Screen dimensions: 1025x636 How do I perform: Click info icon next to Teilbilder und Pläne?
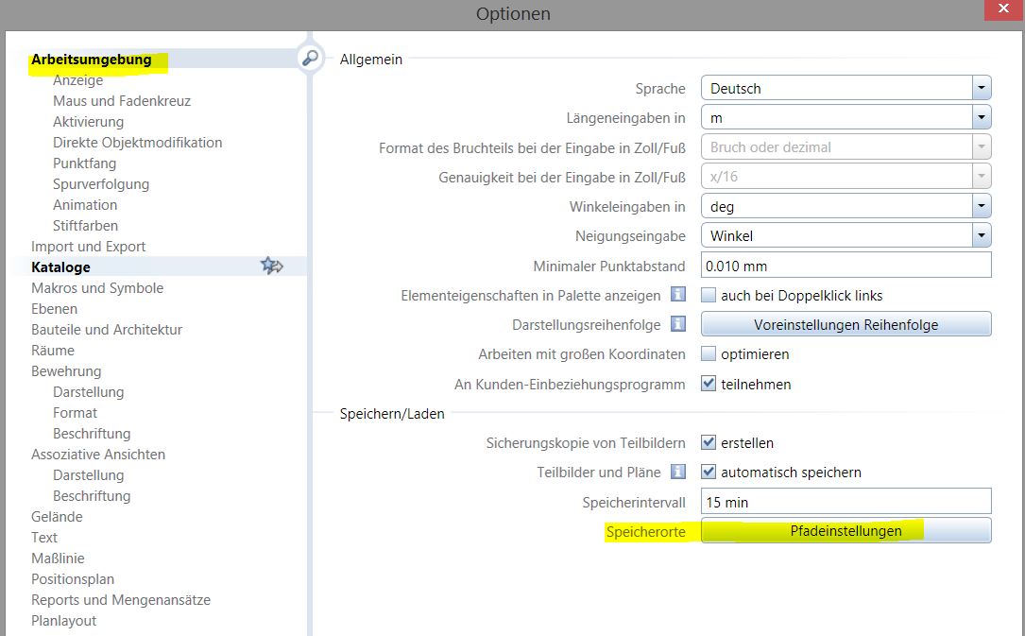point(677,472)
